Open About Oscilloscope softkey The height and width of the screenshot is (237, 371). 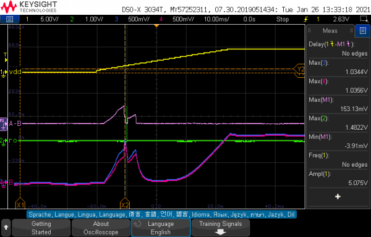coord(101,228)
